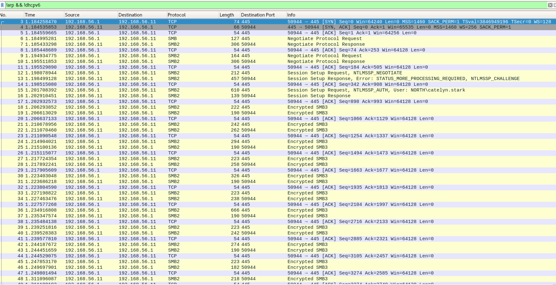Viewport: 556px width, 285px height.
Task: Select packet 40 with length 242
Action: pos(278,233)
